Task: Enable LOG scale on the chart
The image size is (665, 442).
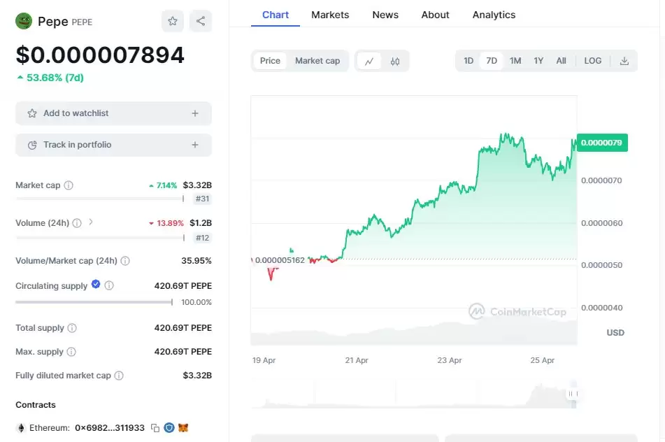Action: click(592, 61)
